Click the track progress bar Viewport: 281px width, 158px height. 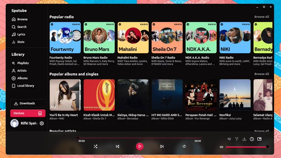(x=140, y=138)
